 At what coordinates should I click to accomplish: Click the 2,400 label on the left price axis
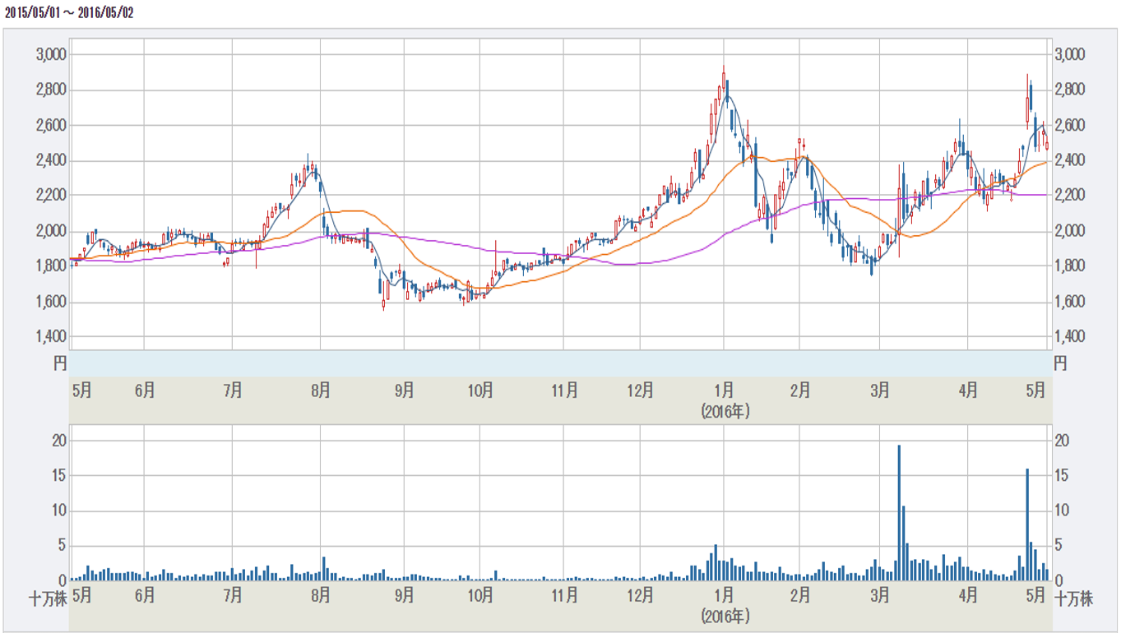(51, 160)
